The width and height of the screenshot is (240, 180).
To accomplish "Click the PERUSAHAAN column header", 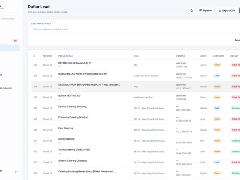I will click(x=66, y=56).
